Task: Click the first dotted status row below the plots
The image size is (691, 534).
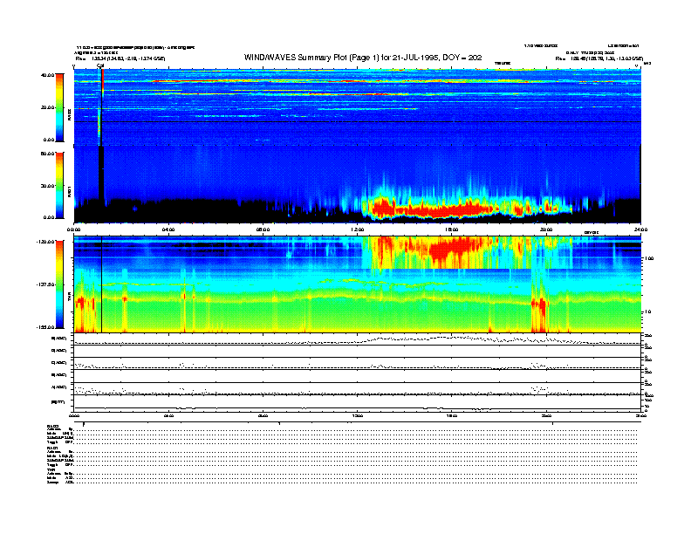Action: click(x=356, y=429)
